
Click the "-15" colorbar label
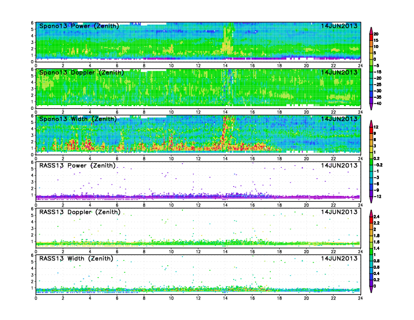pyautogui.click(x=377, y=72)
